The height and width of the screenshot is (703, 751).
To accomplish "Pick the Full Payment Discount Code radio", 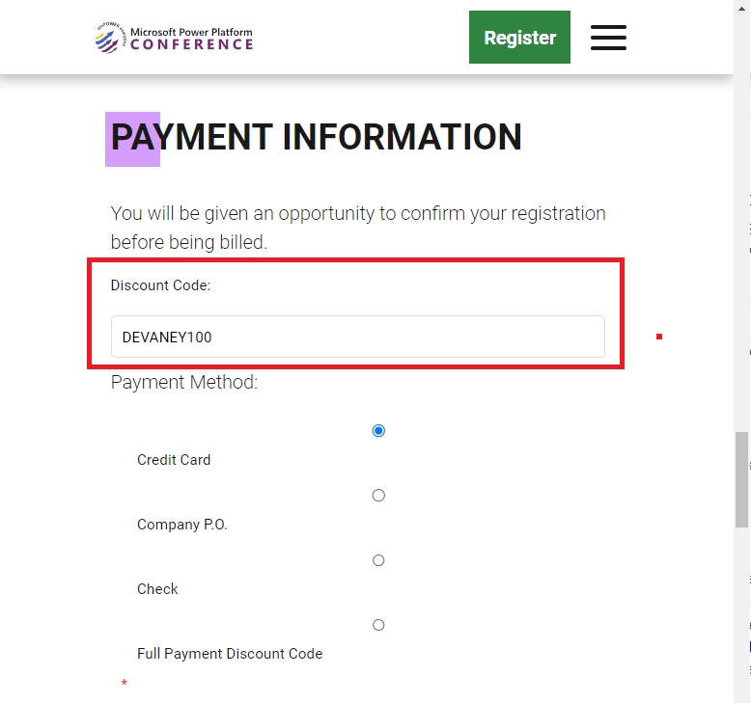I will [378, 625].
